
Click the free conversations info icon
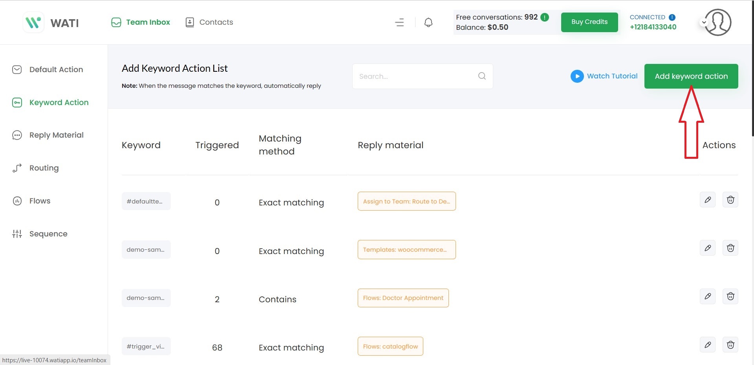coord(545,17)
